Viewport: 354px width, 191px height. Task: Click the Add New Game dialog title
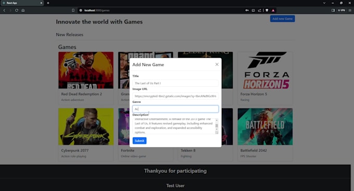pos(148,65)
